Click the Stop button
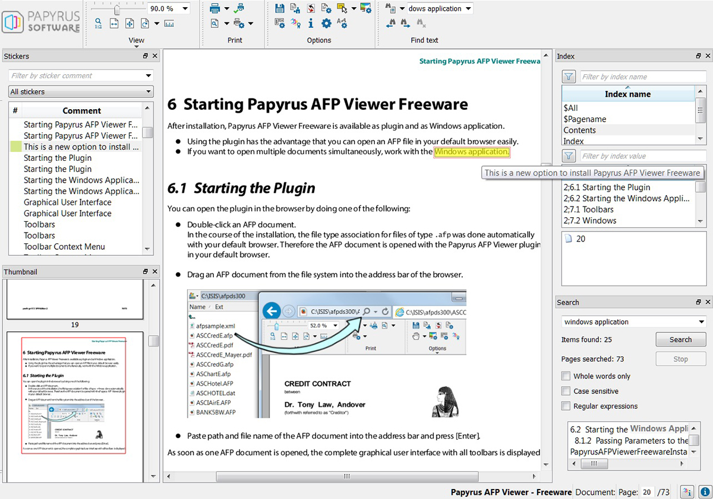The height and width of the screenshot is (499, 713). pyautogui.click(x=680, y=359)
